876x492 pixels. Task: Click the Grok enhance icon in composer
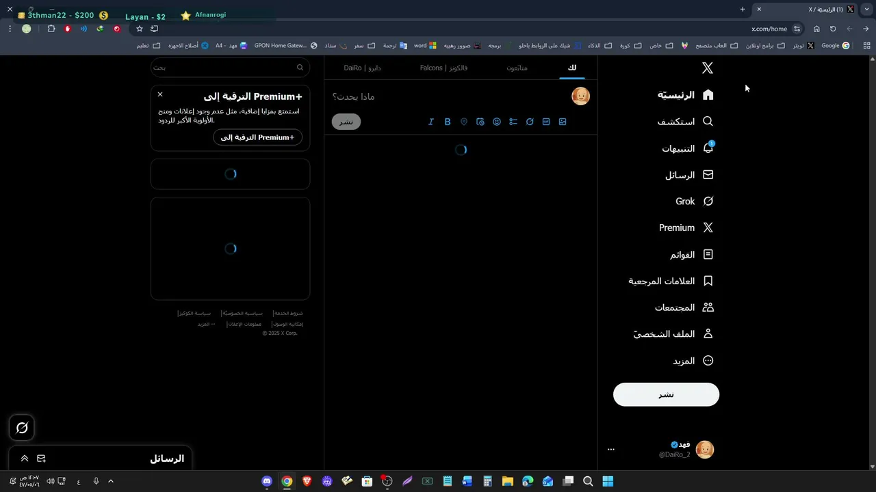(530, 122)
